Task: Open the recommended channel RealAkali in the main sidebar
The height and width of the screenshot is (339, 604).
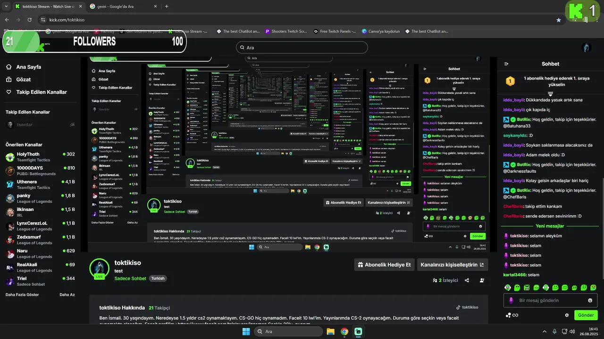Action: 40,267
